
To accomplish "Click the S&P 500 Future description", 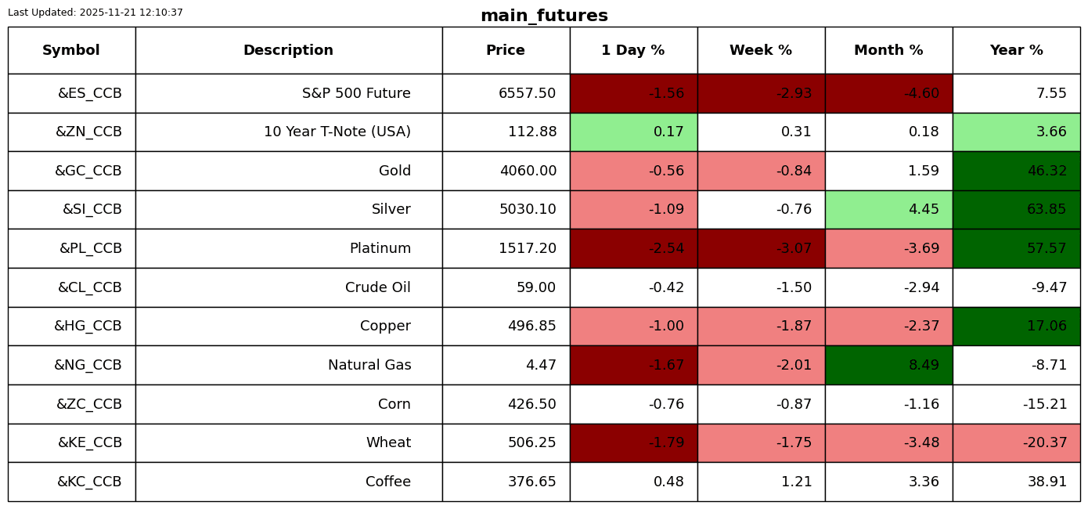I will coord(356,93).
